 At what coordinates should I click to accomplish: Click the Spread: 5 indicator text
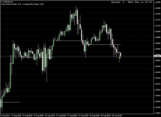(x=118, y=2)
